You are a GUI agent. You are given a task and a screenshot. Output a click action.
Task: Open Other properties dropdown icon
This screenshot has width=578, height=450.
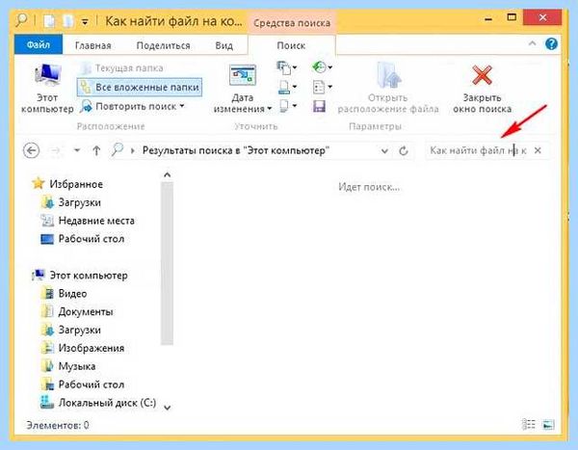[288, 106]
